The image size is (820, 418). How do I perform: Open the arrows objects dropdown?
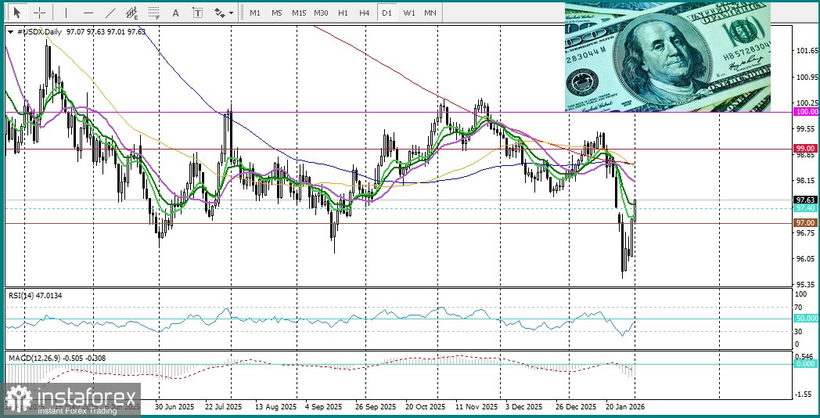[224, 13]
